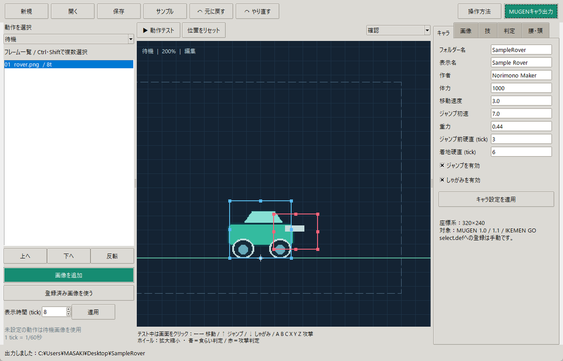Increase 表示時間 with stepper up arrow
Screen dimensions: 563x361
click(x=68, y=309)
